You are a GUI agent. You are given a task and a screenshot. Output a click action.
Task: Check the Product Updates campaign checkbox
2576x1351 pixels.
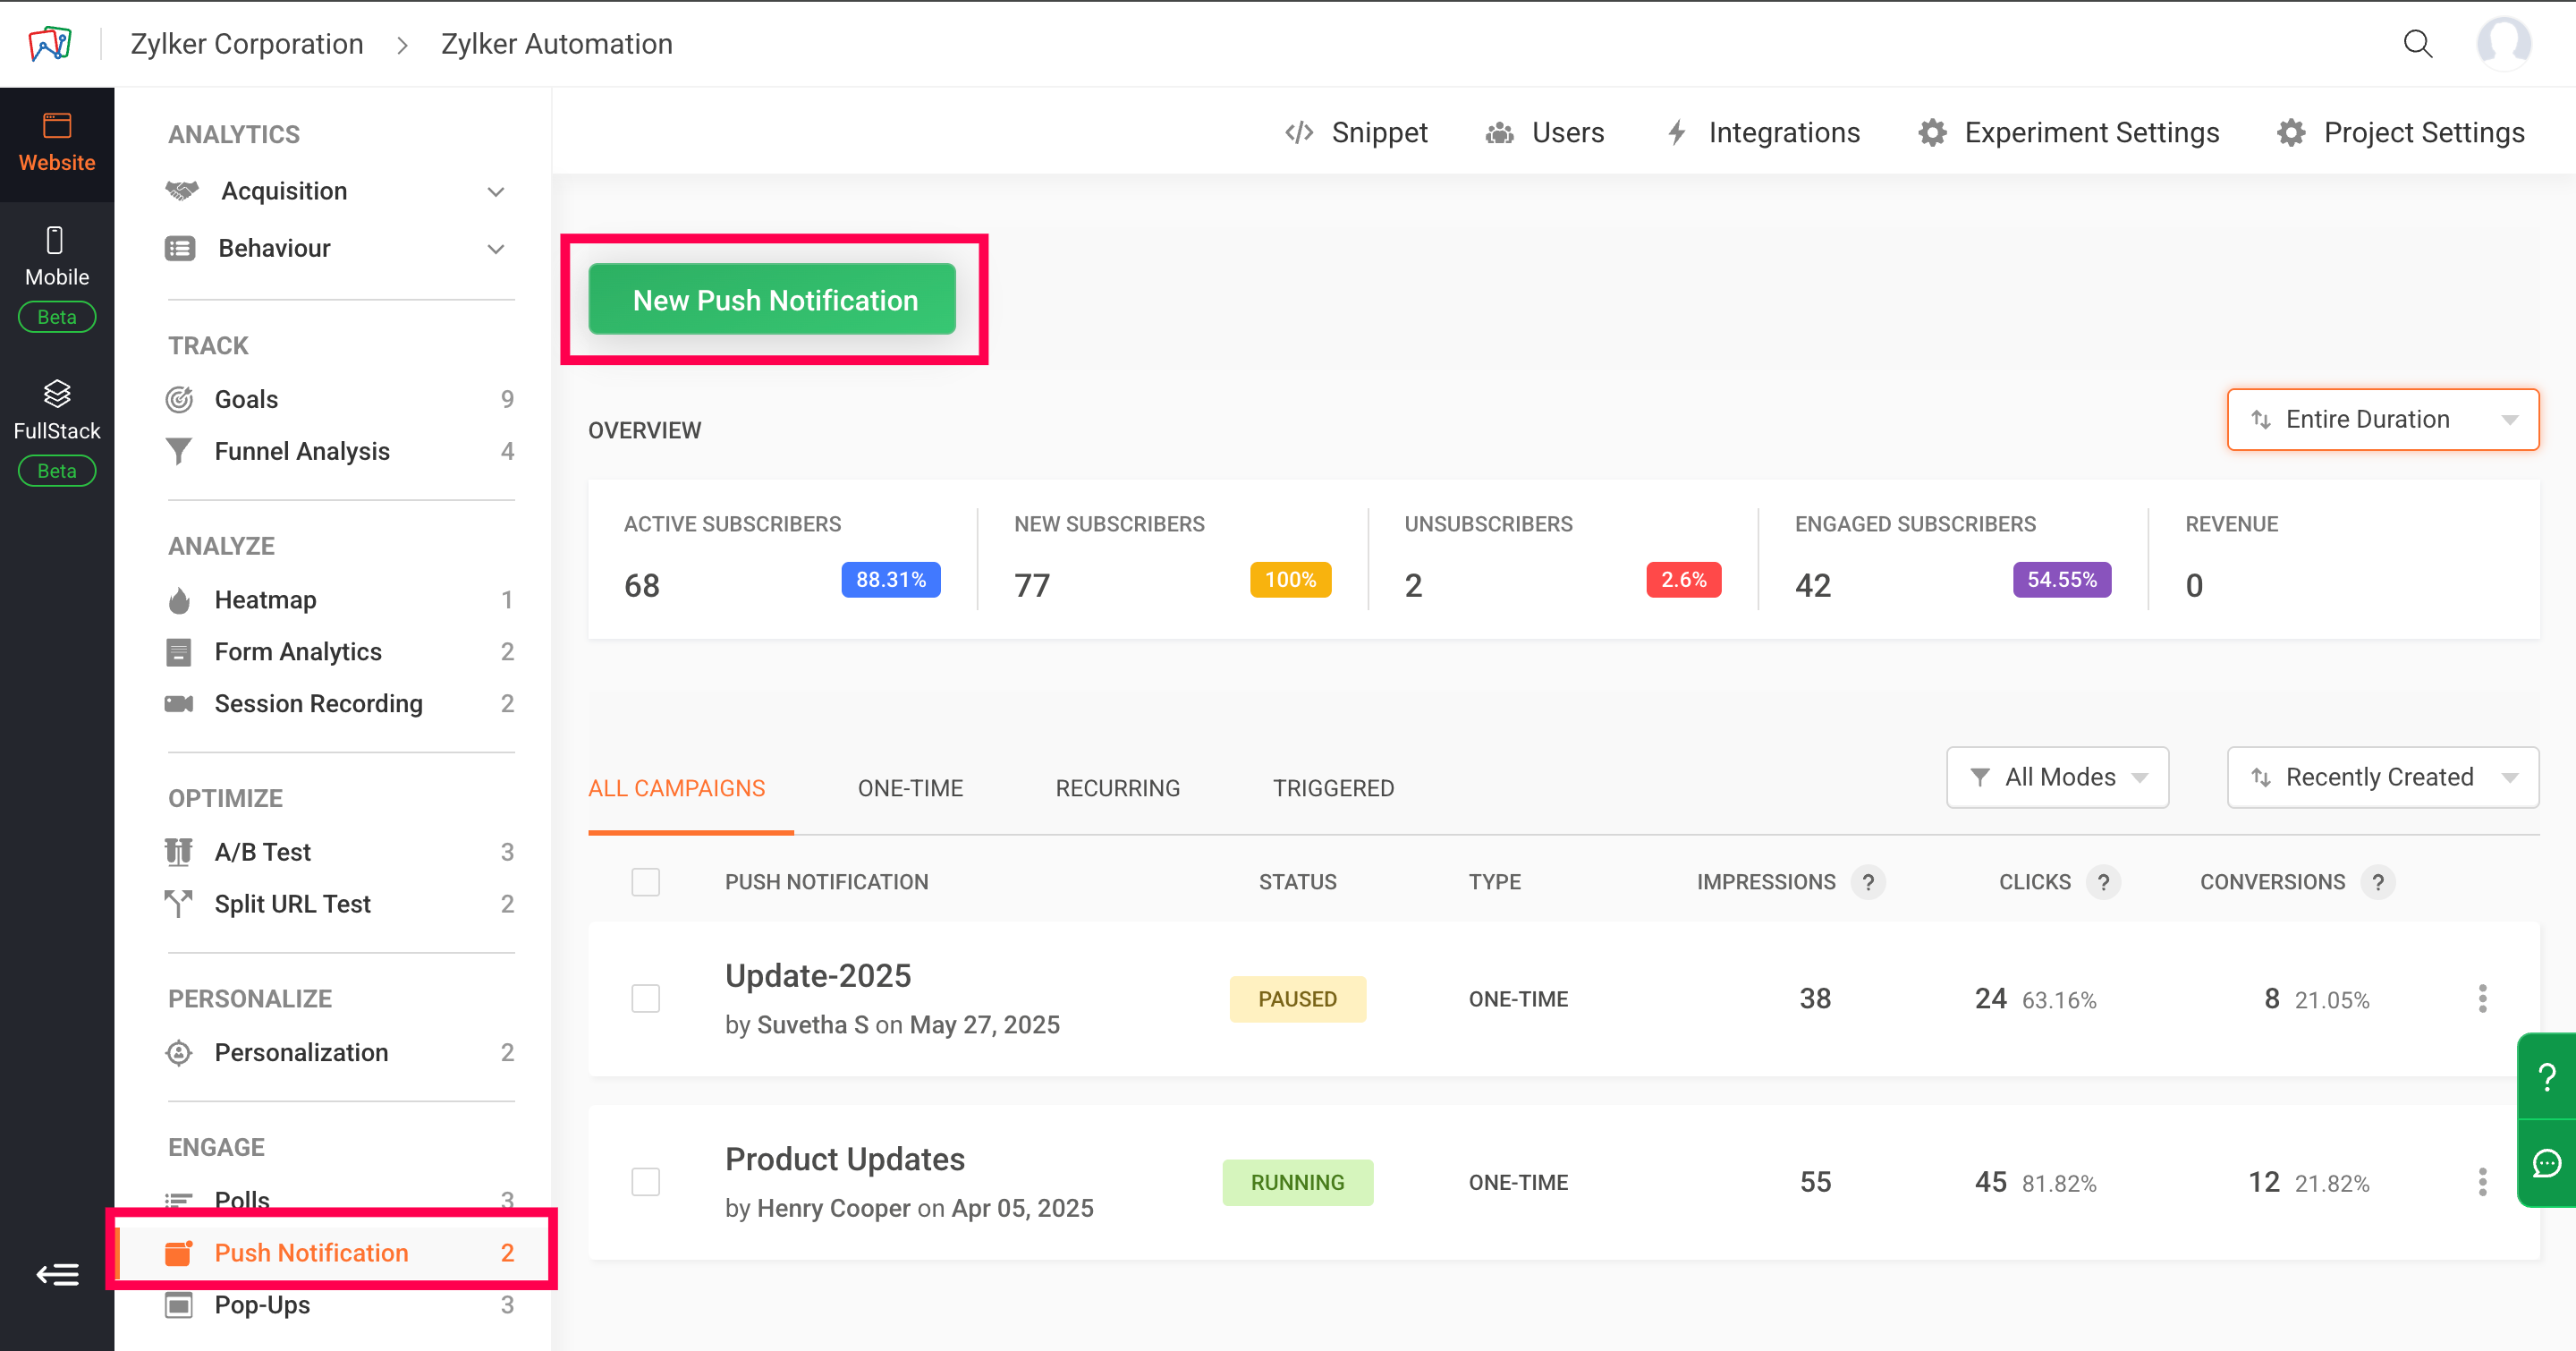coord(646,1182)
